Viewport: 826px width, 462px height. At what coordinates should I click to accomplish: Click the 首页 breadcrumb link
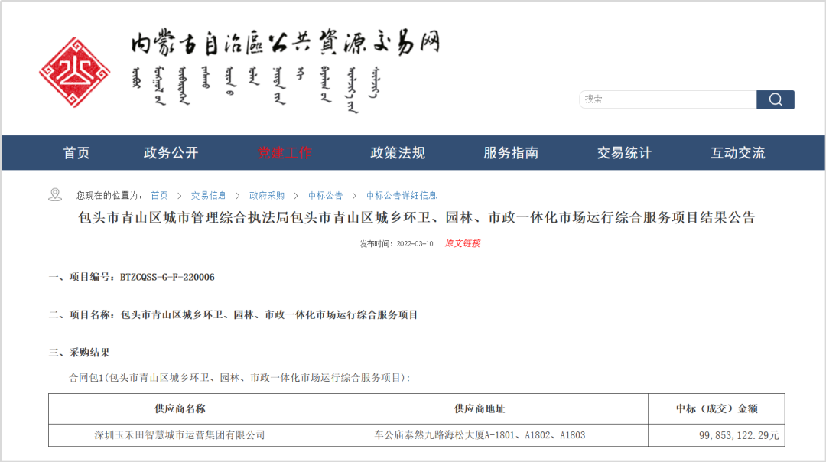pyautogui.click(x=159, y=196)
